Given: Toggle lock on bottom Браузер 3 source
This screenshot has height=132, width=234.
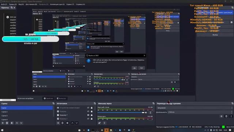Looking at the screenshot, I should tap(92, 119).
